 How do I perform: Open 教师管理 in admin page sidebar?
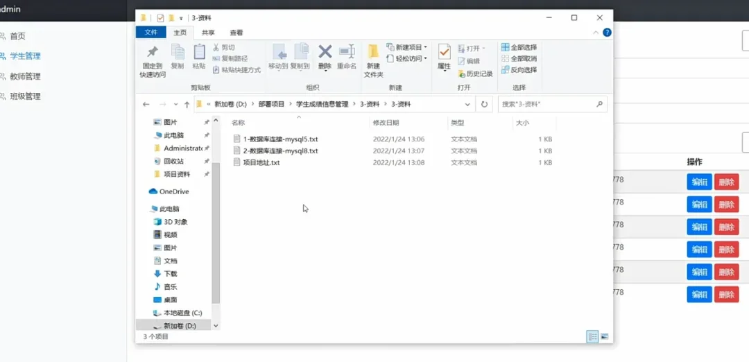pos(26,76)
